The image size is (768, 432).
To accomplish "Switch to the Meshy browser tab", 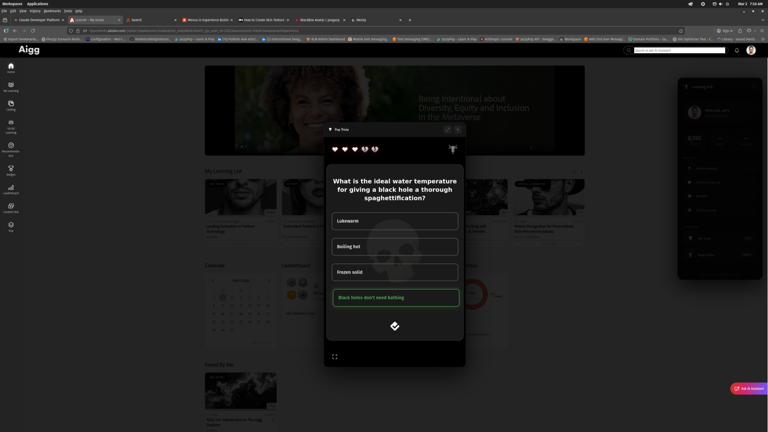I will click(x=375, y=20).
